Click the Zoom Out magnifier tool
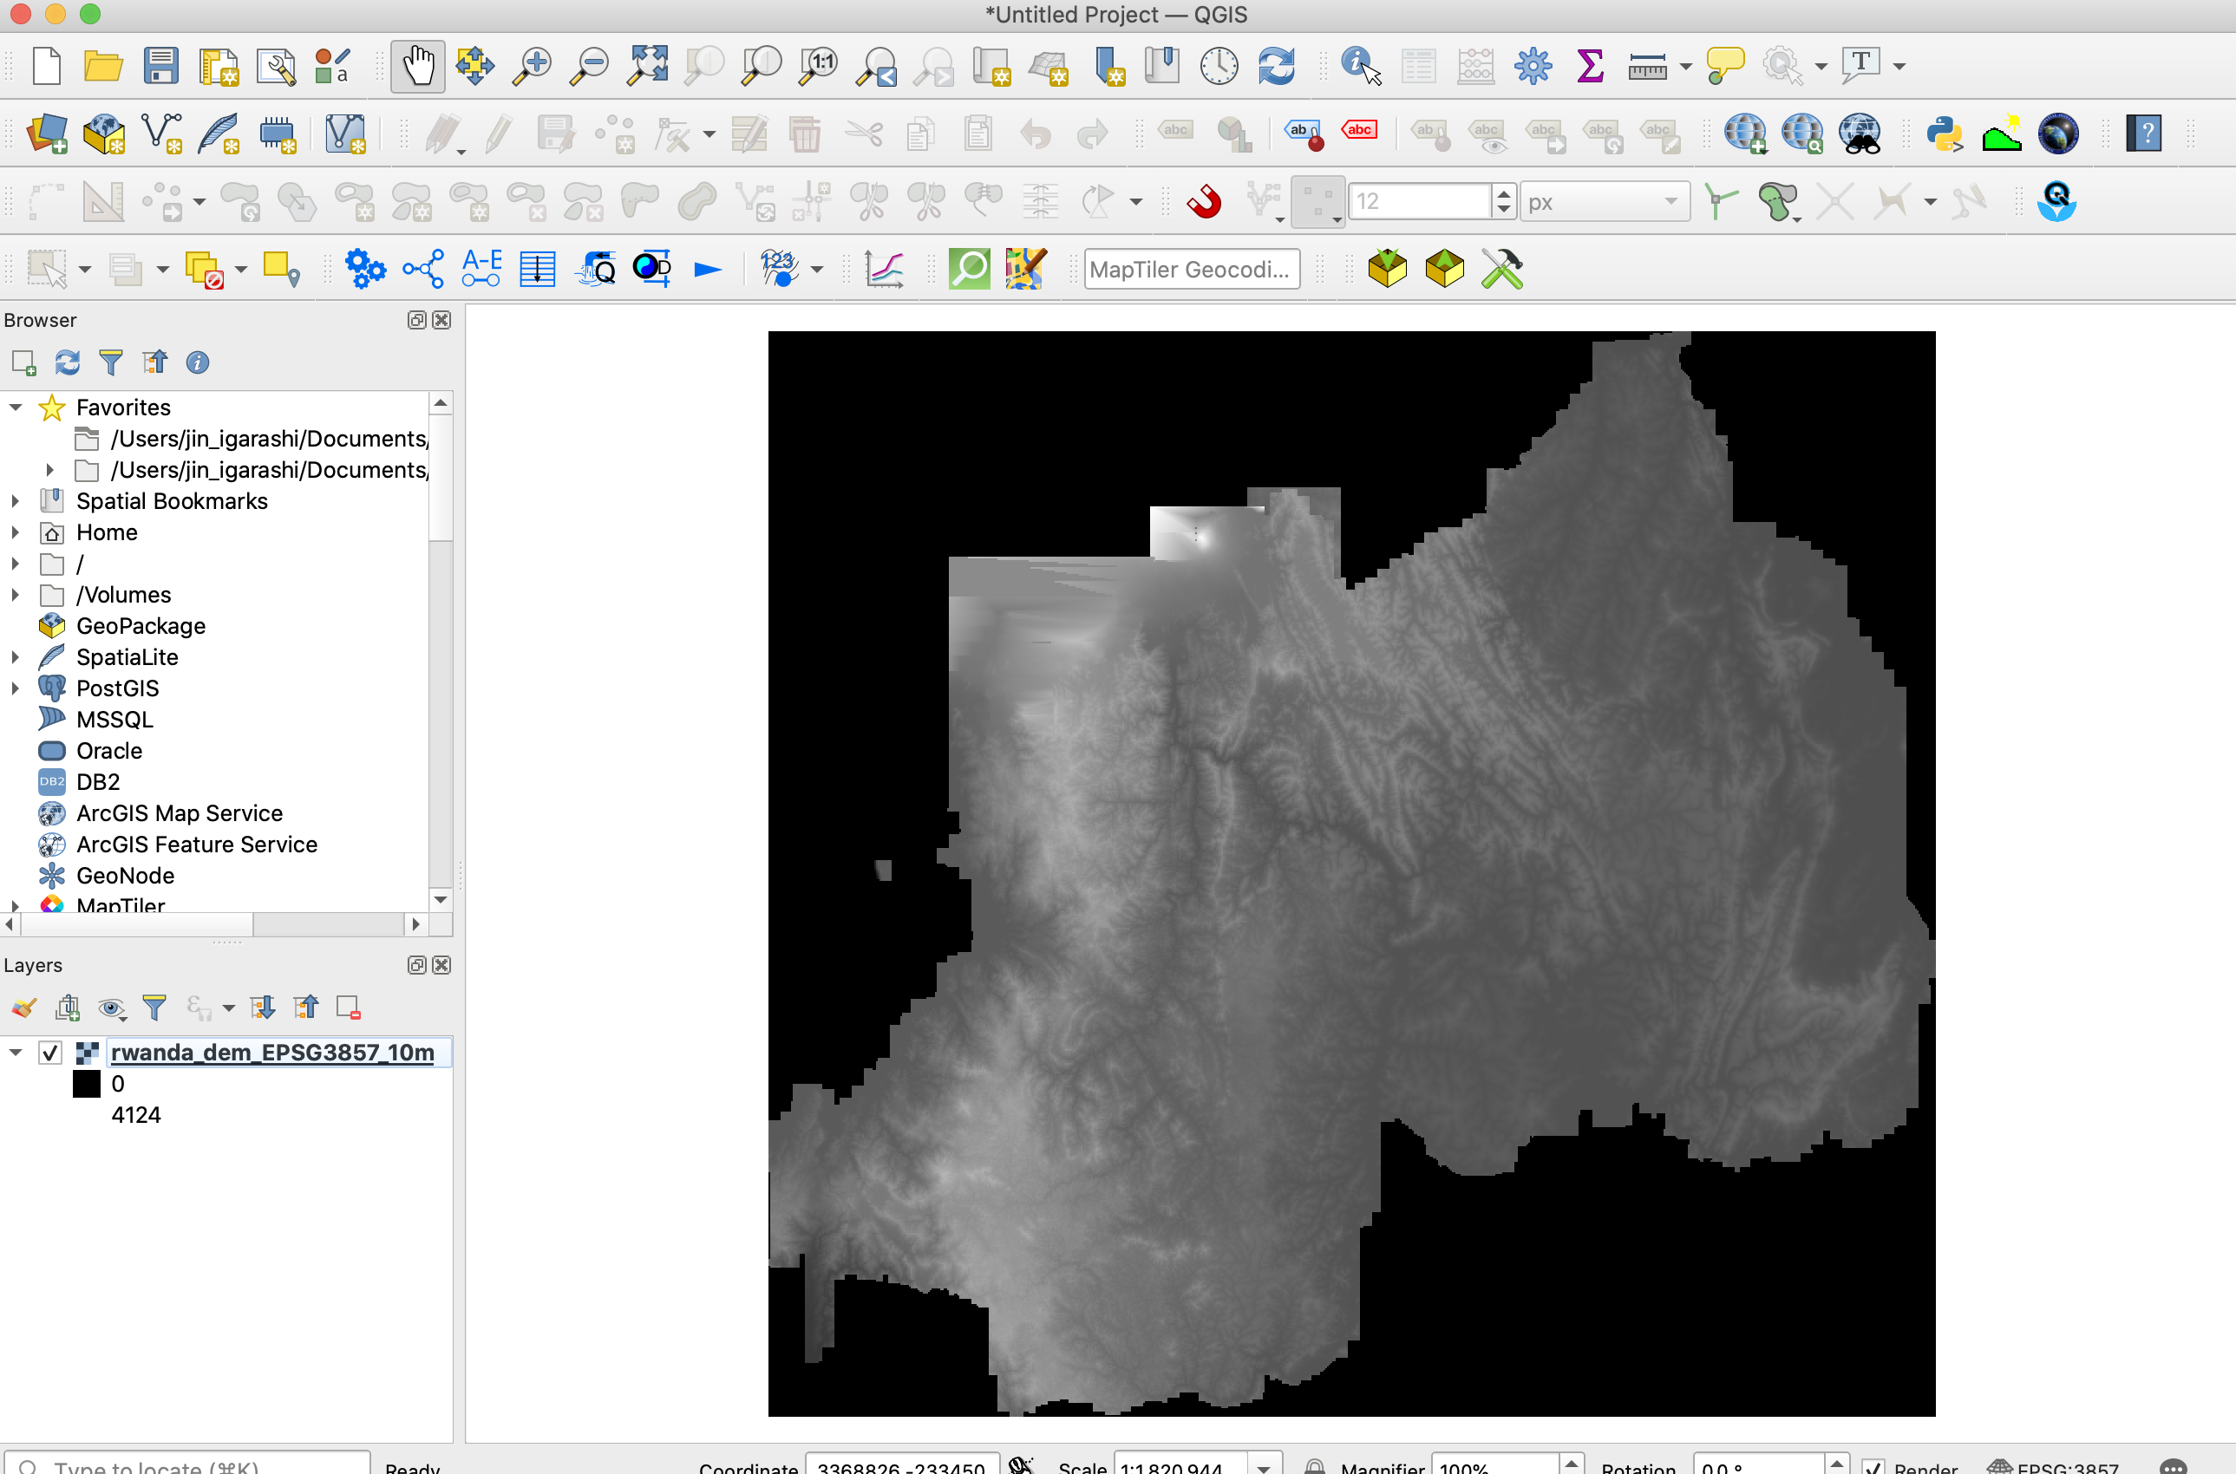 590,65
